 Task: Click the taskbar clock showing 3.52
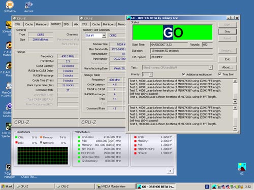(x=248, y=186)
